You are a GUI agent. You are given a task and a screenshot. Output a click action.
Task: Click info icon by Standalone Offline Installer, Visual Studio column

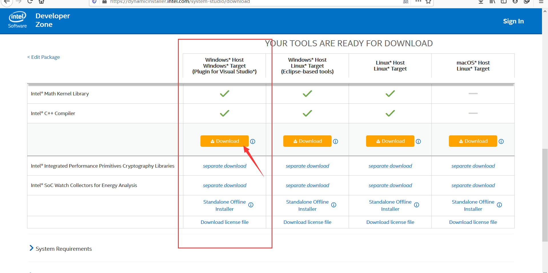251,205
